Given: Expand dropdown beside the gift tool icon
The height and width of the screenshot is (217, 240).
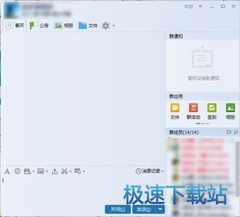Looking at the screenshot, I should (34, 171).
